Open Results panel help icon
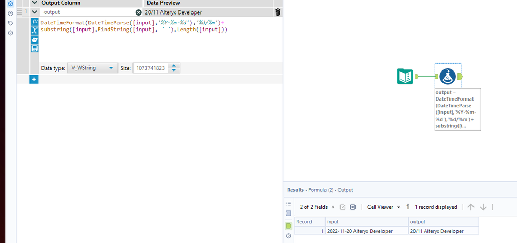 (x=288, y=236)
